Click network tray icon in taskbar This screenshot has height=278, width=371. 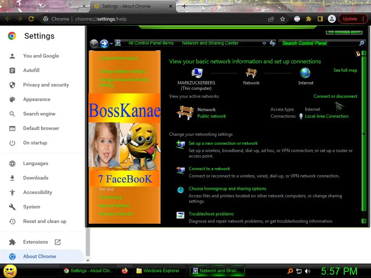(299, 271)
